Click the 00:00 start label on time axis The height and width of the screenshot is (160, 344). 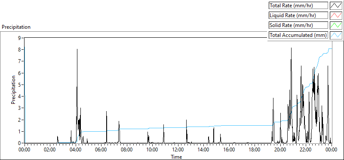25,150
